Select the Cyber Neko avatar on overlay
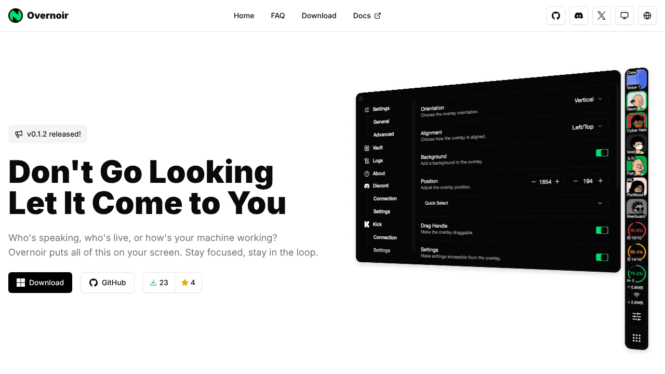665x374 pixels. (636, 123)
